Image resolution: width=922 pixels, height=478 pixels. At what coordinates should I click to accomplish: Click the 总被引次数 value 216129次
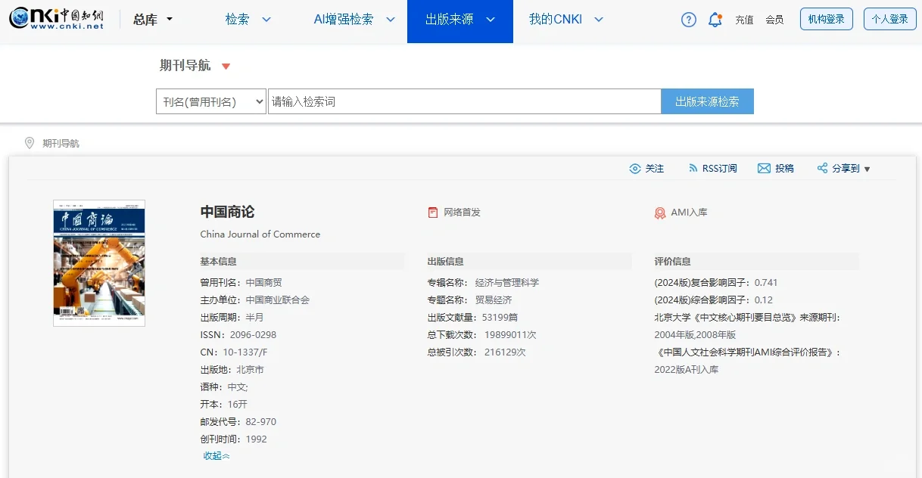coord(505,352)
